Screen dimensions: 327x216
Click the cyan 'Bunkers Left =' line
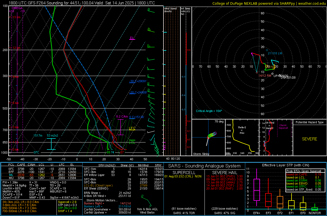click(108, 206)
